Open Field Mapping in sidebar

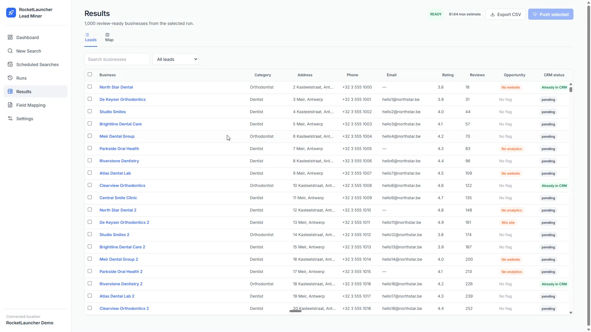coord(35,105)
